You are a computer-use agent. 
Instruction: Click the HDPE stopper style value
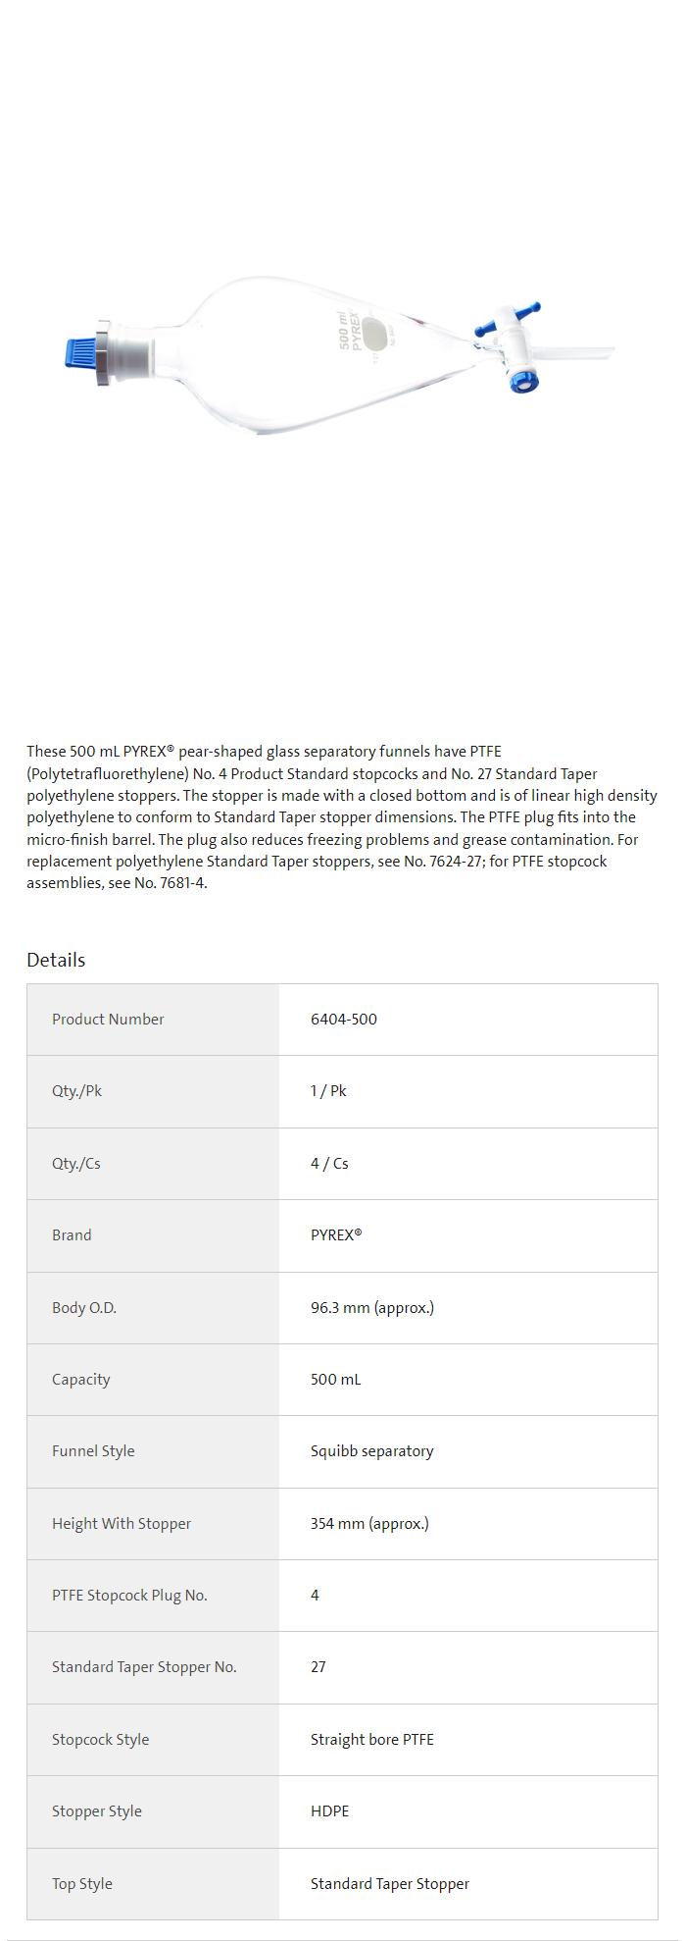(x=329, y=1810)
